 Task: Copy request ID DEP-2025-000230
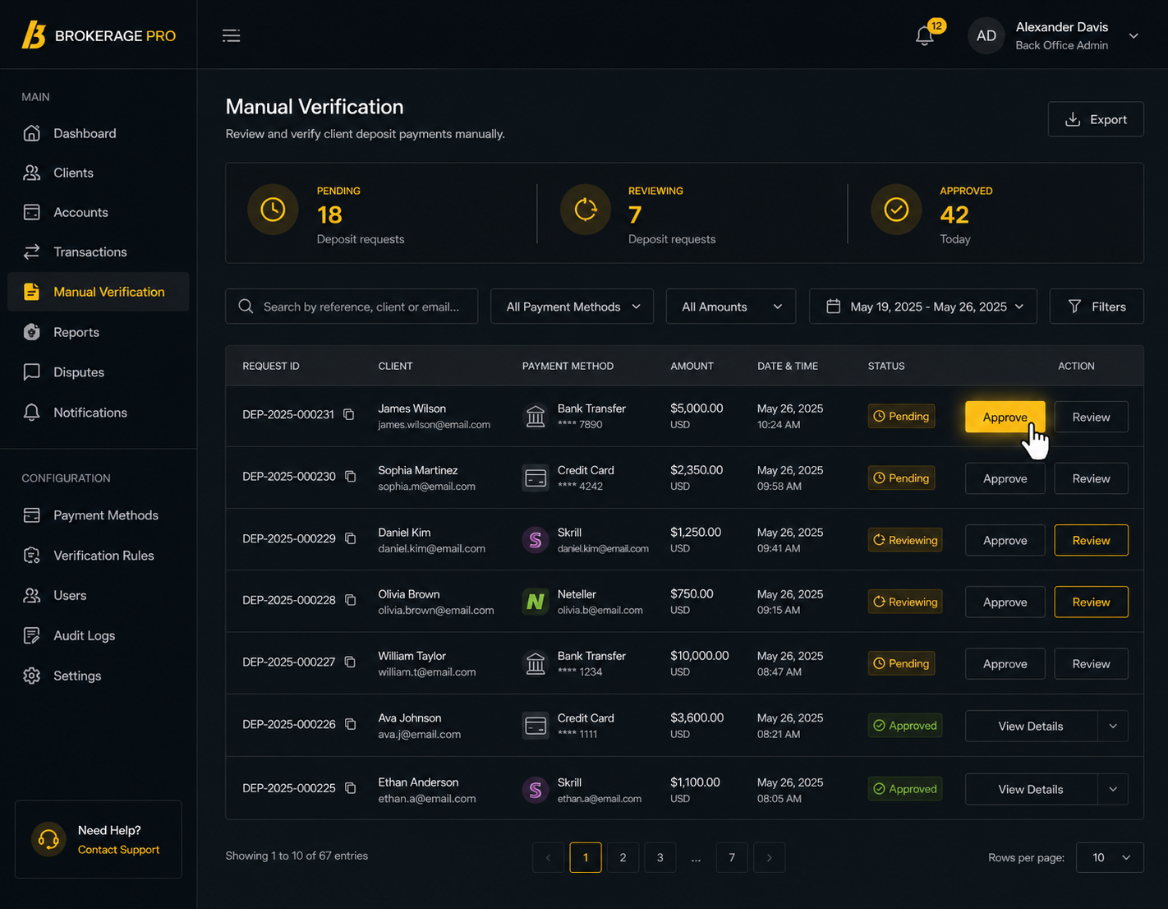(x=351, y=476)
